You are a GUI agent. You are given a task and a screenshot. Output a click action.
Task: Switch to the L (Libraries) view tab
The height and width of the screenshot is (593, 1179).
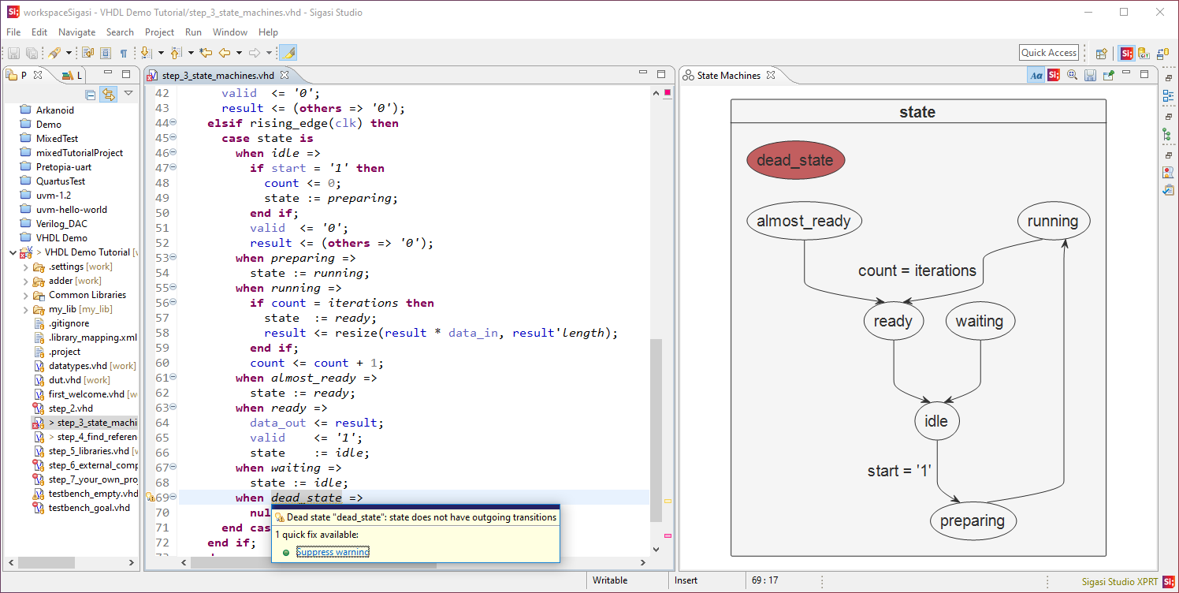point(73,75)
